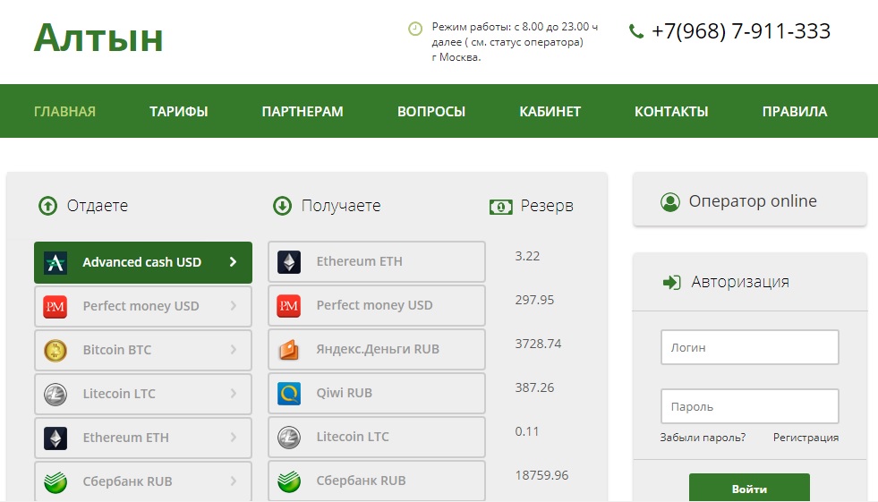Click the reserve value 18759.96

coord(541,475)
